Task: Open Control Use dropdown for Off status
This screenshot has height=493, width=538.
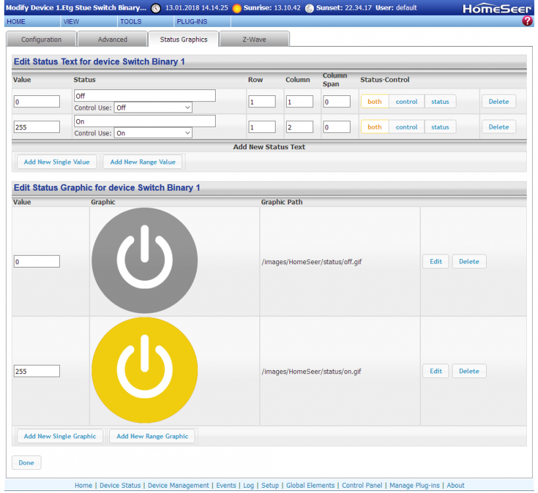Action: pos(153,108)
